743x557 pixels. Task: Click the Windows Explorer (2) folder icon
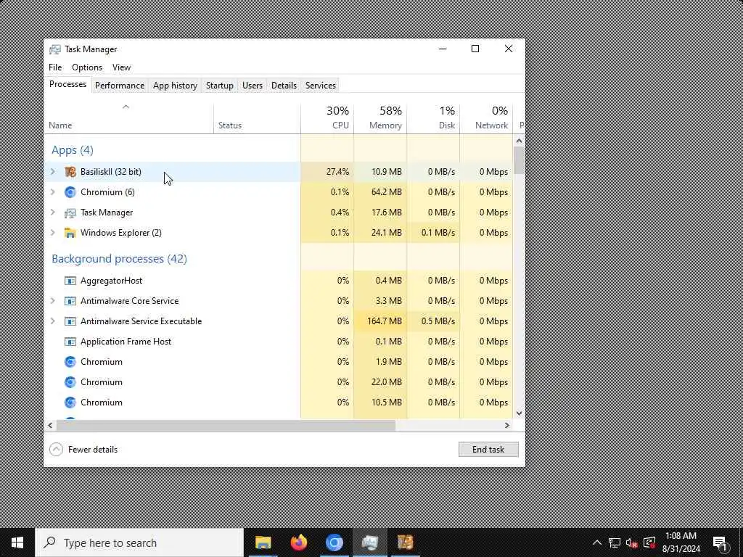[70, 233]
